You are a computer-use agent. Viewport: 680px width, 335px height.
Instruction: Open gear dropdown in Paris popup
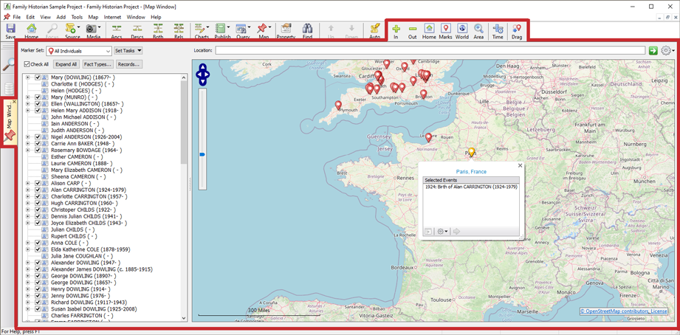[x=443, y=232]
